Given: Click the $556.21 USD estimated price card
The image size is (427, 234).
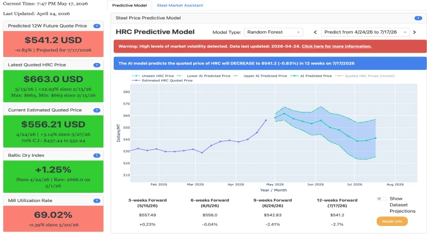Looking at the screenshot, I should click(53, 132).
